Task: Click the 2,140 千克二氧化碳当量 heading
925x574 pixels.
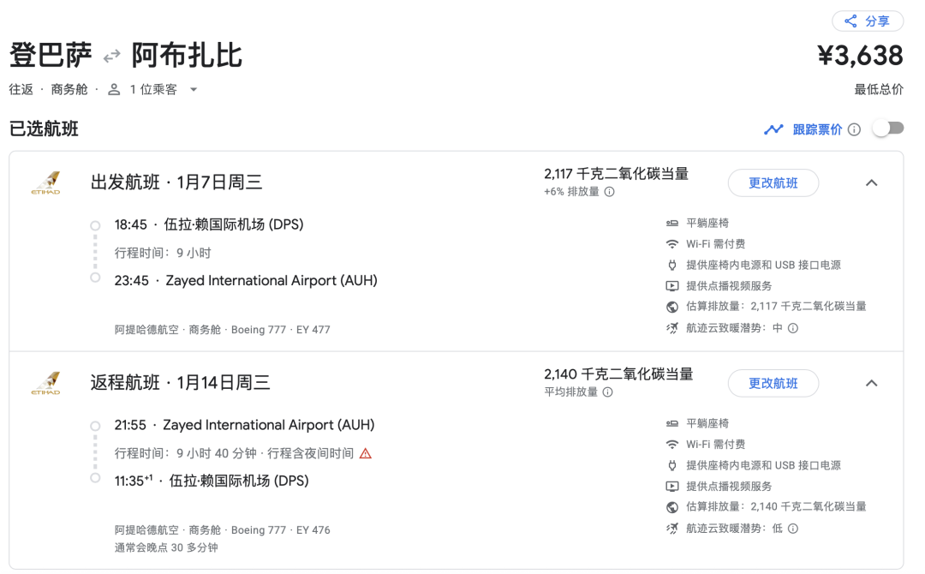Action: pos(619,374)
